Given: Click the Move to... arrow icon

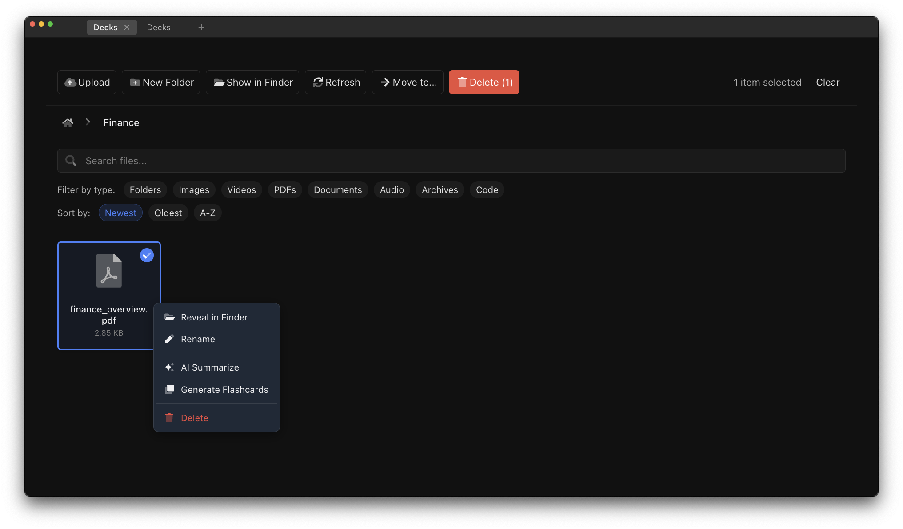Looking at the screenshot, I should 385,82.
